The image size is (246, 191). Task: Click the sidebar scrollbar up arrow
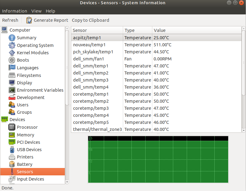67,28
